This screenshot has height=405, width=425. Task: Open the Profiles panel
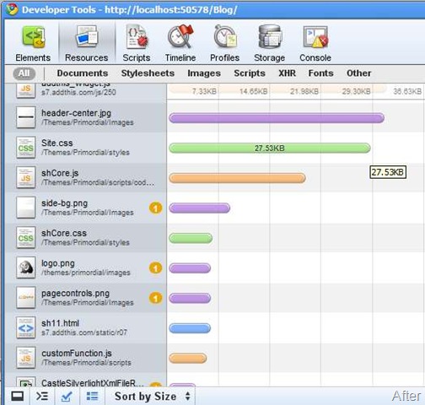[224, 43]
